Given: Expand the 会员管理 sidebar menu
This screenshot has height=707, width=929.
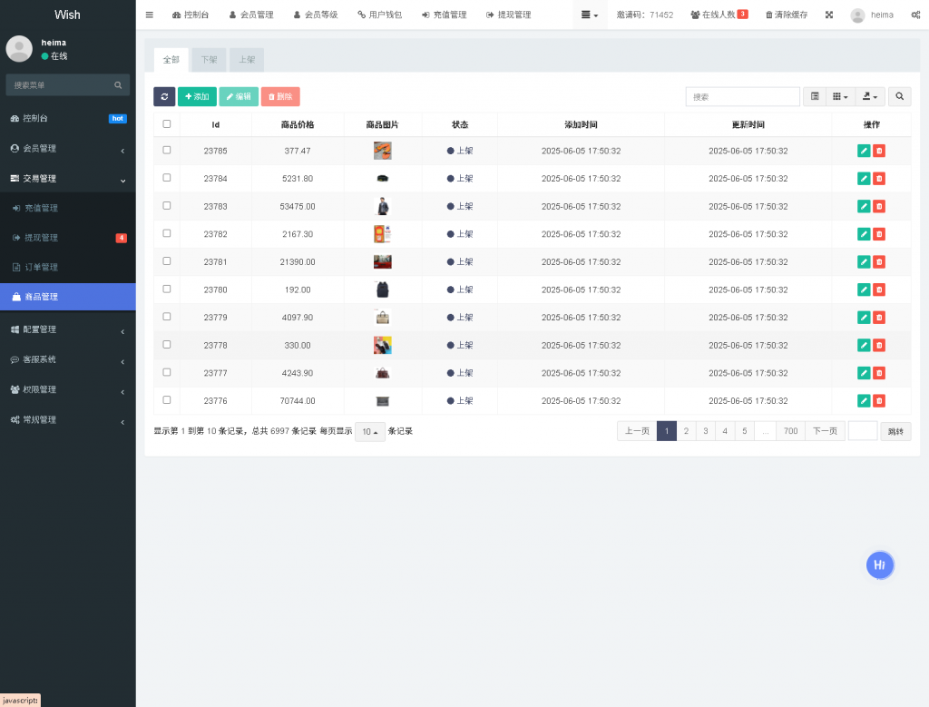Looking at the screenshot, I should pyautogui.click(x=68, y=149).
